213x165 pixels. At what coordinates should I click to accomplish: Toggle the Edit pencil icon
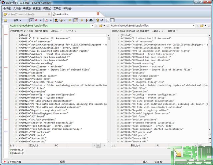point(76,20)
